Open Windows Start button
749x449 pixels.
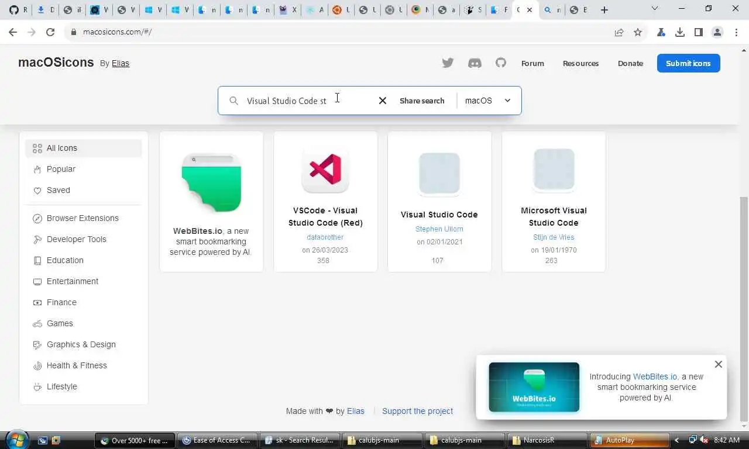coord(16,440)
